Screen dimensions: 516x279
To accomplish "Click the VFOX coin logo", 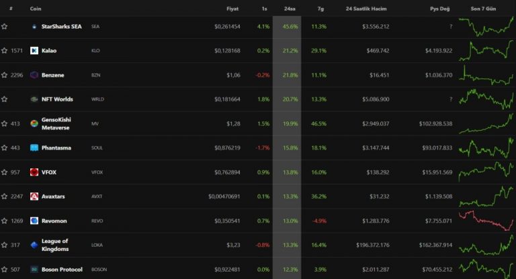I will tap(34, 172).
